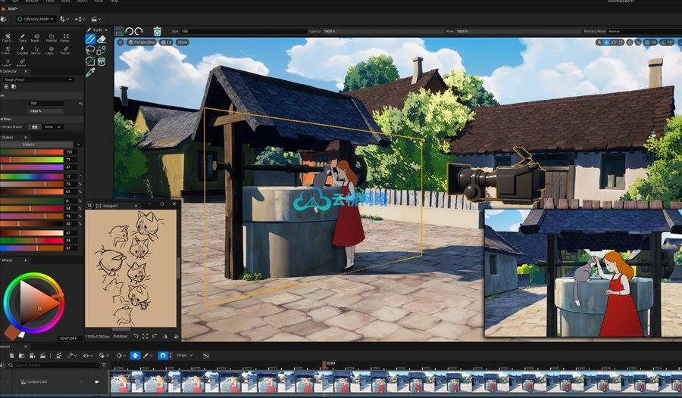
Task: Click the select cursor mode in viewport toolbar
Action: (599, 42)
